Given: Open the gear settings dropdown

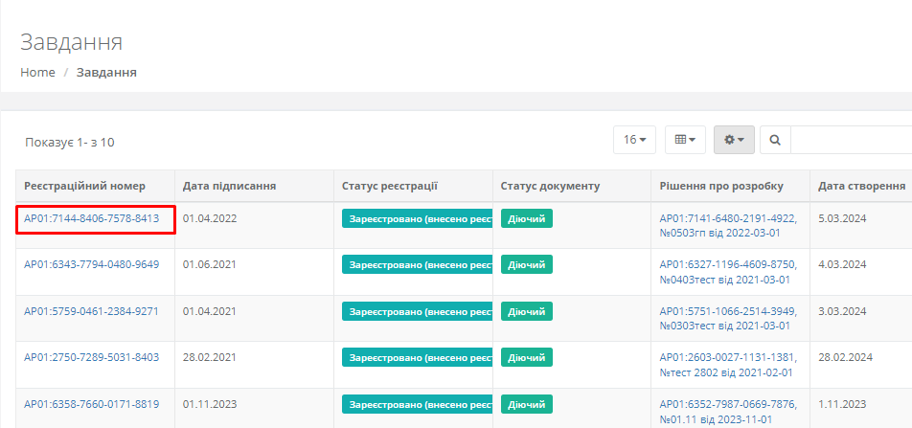Looking at the screenshot, I should point(734,140).
